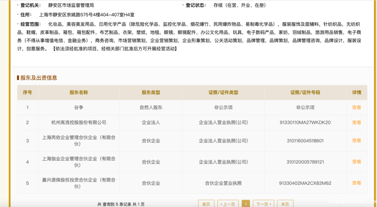This screenshot has width=377, height=207.
Task: Click the 股东及出资信息 section heading
Action: pos(39,78)
